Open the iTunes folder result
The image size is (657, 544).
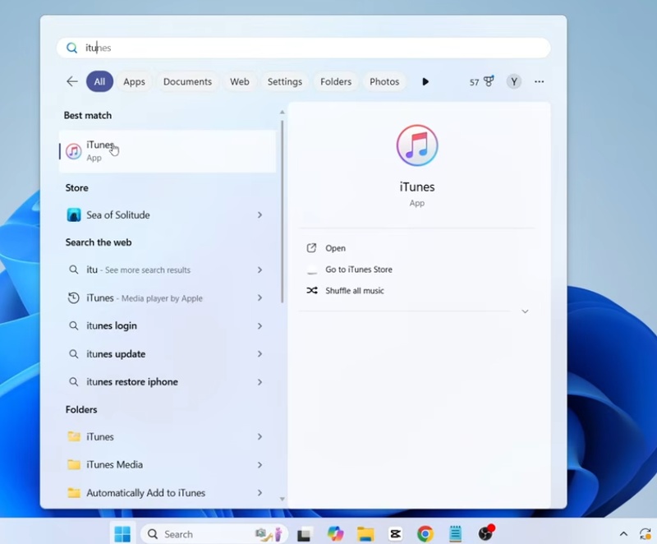(x=168, y=436)
